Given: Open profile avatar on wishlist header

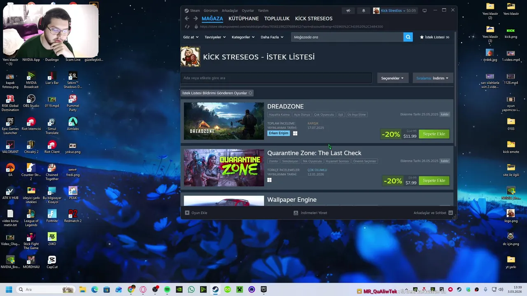Looking at the screenshot, I should (x=191, y=57).
